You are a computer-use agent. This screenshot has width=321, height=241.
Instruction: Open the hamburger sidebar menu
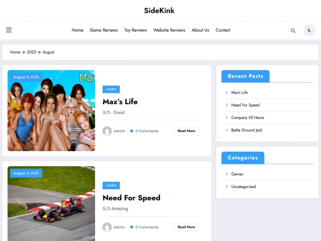click(9, 30)
